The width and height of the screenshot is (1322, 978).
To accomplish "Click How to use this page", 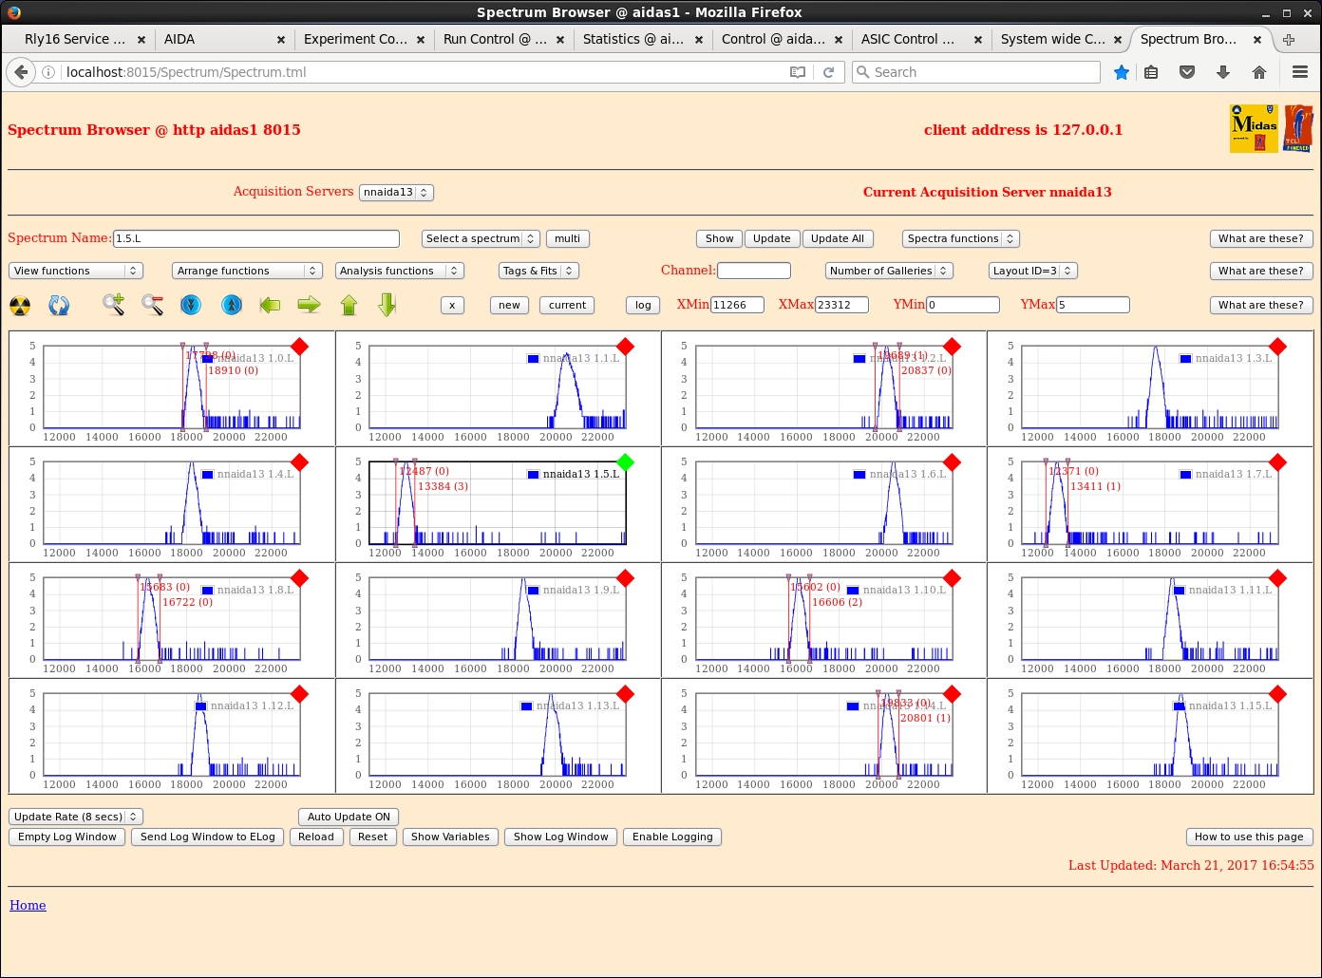I will tap(1249, 837).
